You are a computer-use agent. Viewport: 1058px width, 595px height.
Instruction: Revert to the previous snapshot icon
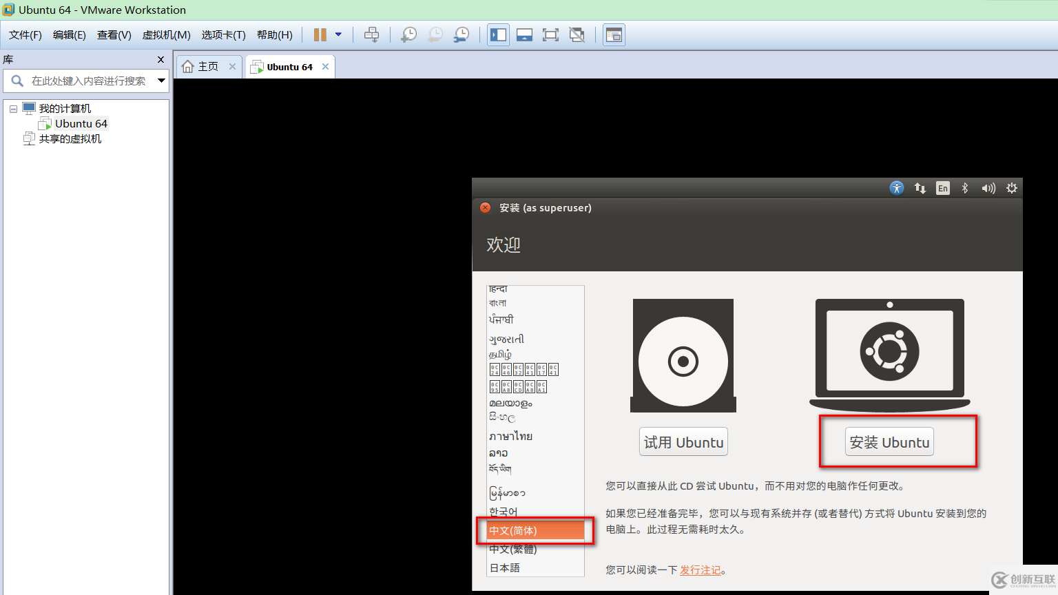click(x=435, y=34)
